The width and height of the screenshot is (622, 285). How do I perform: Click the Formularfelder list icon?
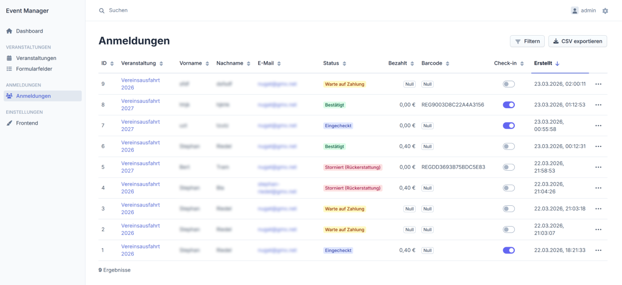pos(9,69)
